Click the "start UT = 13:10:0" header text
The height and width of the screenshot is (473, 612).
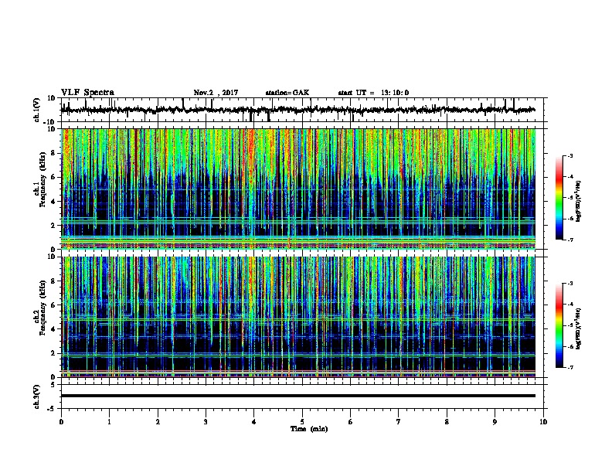tap(373, 93)
